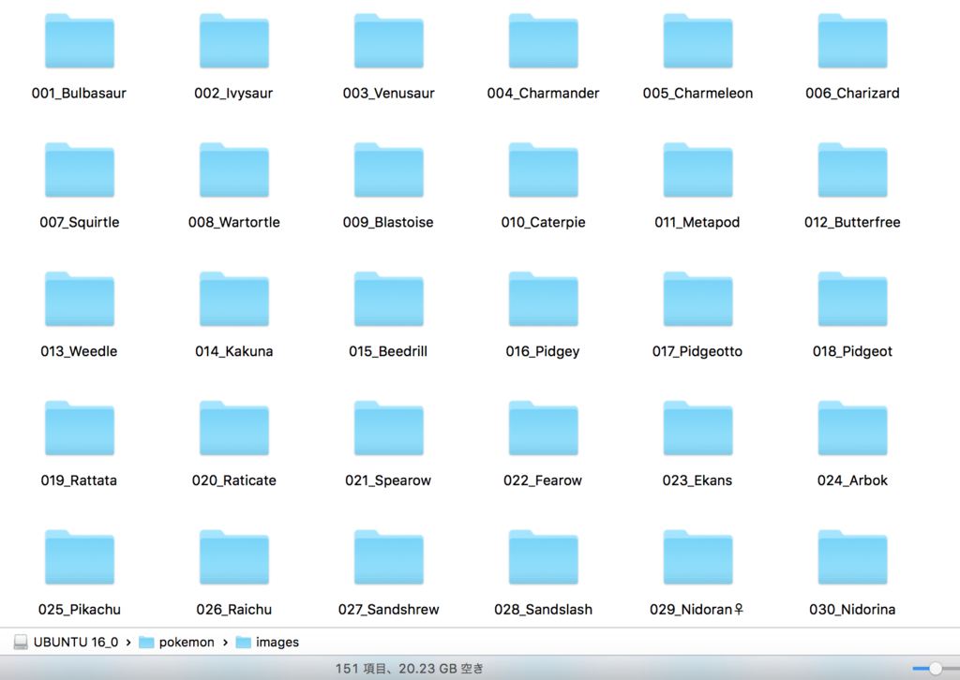Select the 029_Nidoran♀ folder icon

tap(697, 557)
